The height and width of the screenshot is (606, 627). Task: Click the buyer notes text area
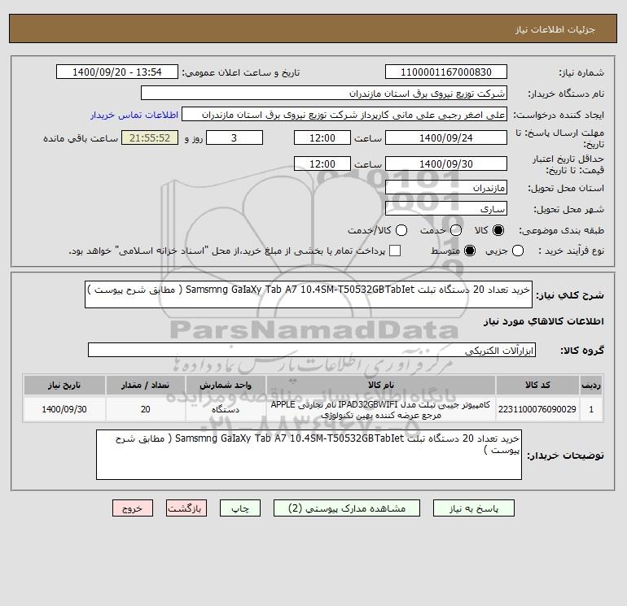pos(309,455)
